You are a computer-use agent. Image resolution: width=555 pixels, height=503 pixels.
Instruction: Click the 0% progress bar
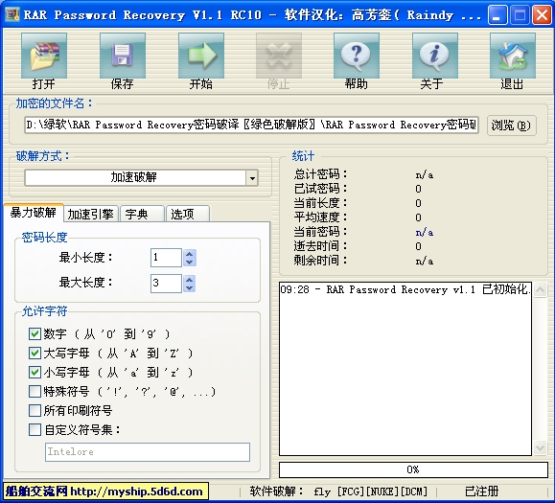[x=413, y=469]
